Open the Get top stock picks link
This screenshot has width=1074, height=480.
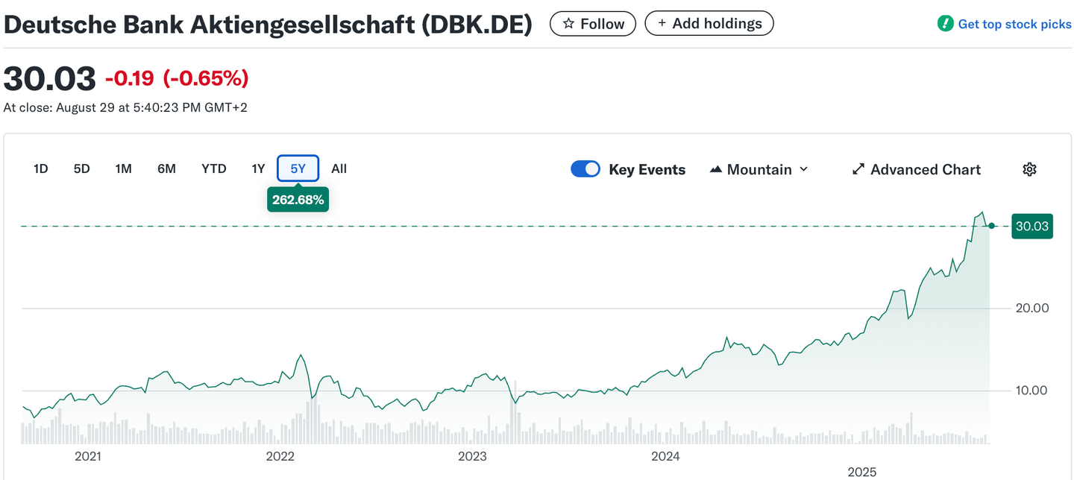point(1014,24)
